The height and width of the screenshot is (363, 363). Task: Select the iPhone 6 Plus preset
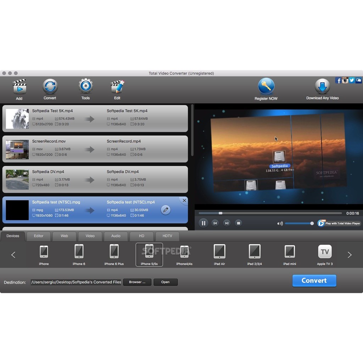point(114,255)
